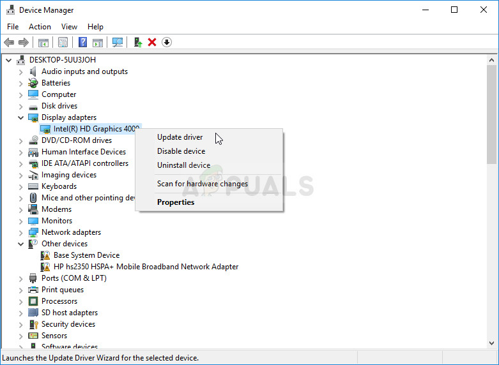
Task: Click the Back arrow toolbar icon
Action: pyautogui.click(x=9, y=42)
